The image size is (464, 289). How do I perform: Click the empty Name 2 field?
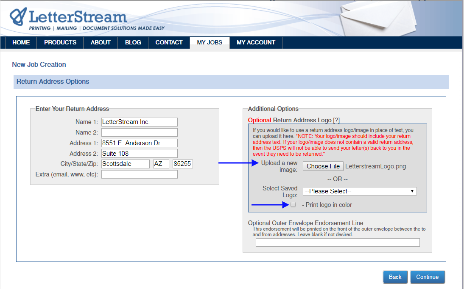pyautogui.click(x=139, y=132)
